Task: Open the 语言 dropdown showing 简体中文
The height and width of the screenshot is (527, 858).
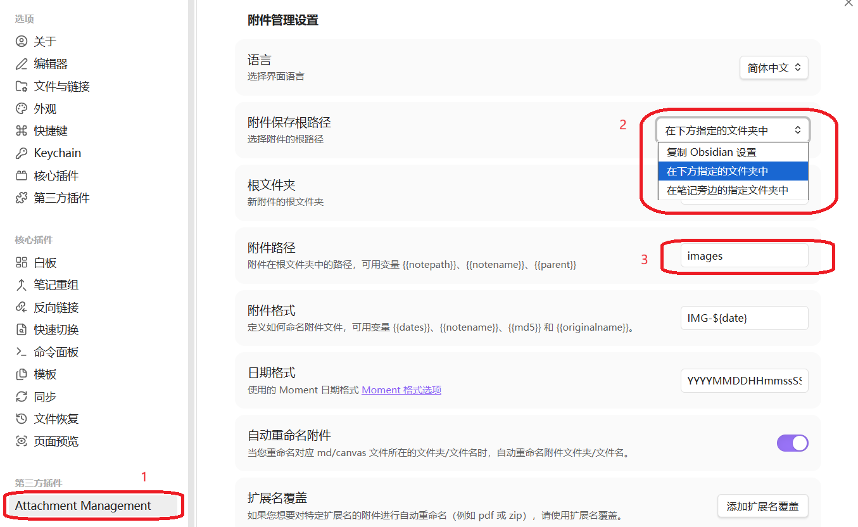Action: (x=773, y=67)
